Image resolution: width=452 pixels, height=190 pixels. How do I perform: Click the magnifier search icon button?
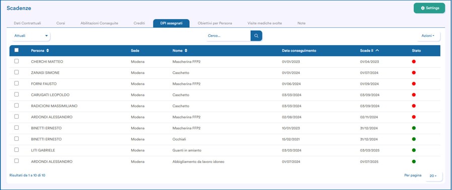(256, 36)
